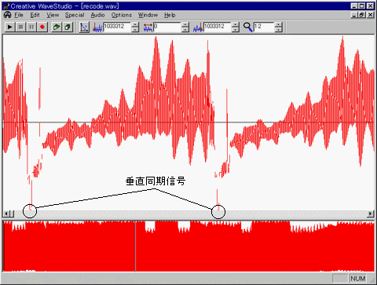Minimize the recode.wav document window

point(354,15)
